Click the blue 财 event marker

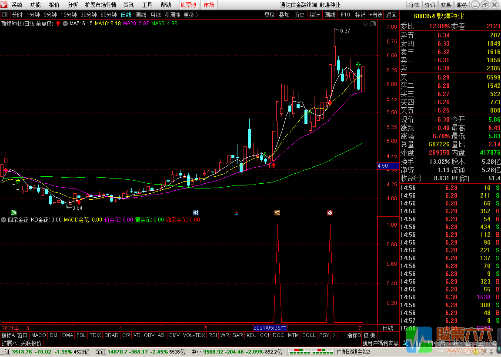(196, 212)
